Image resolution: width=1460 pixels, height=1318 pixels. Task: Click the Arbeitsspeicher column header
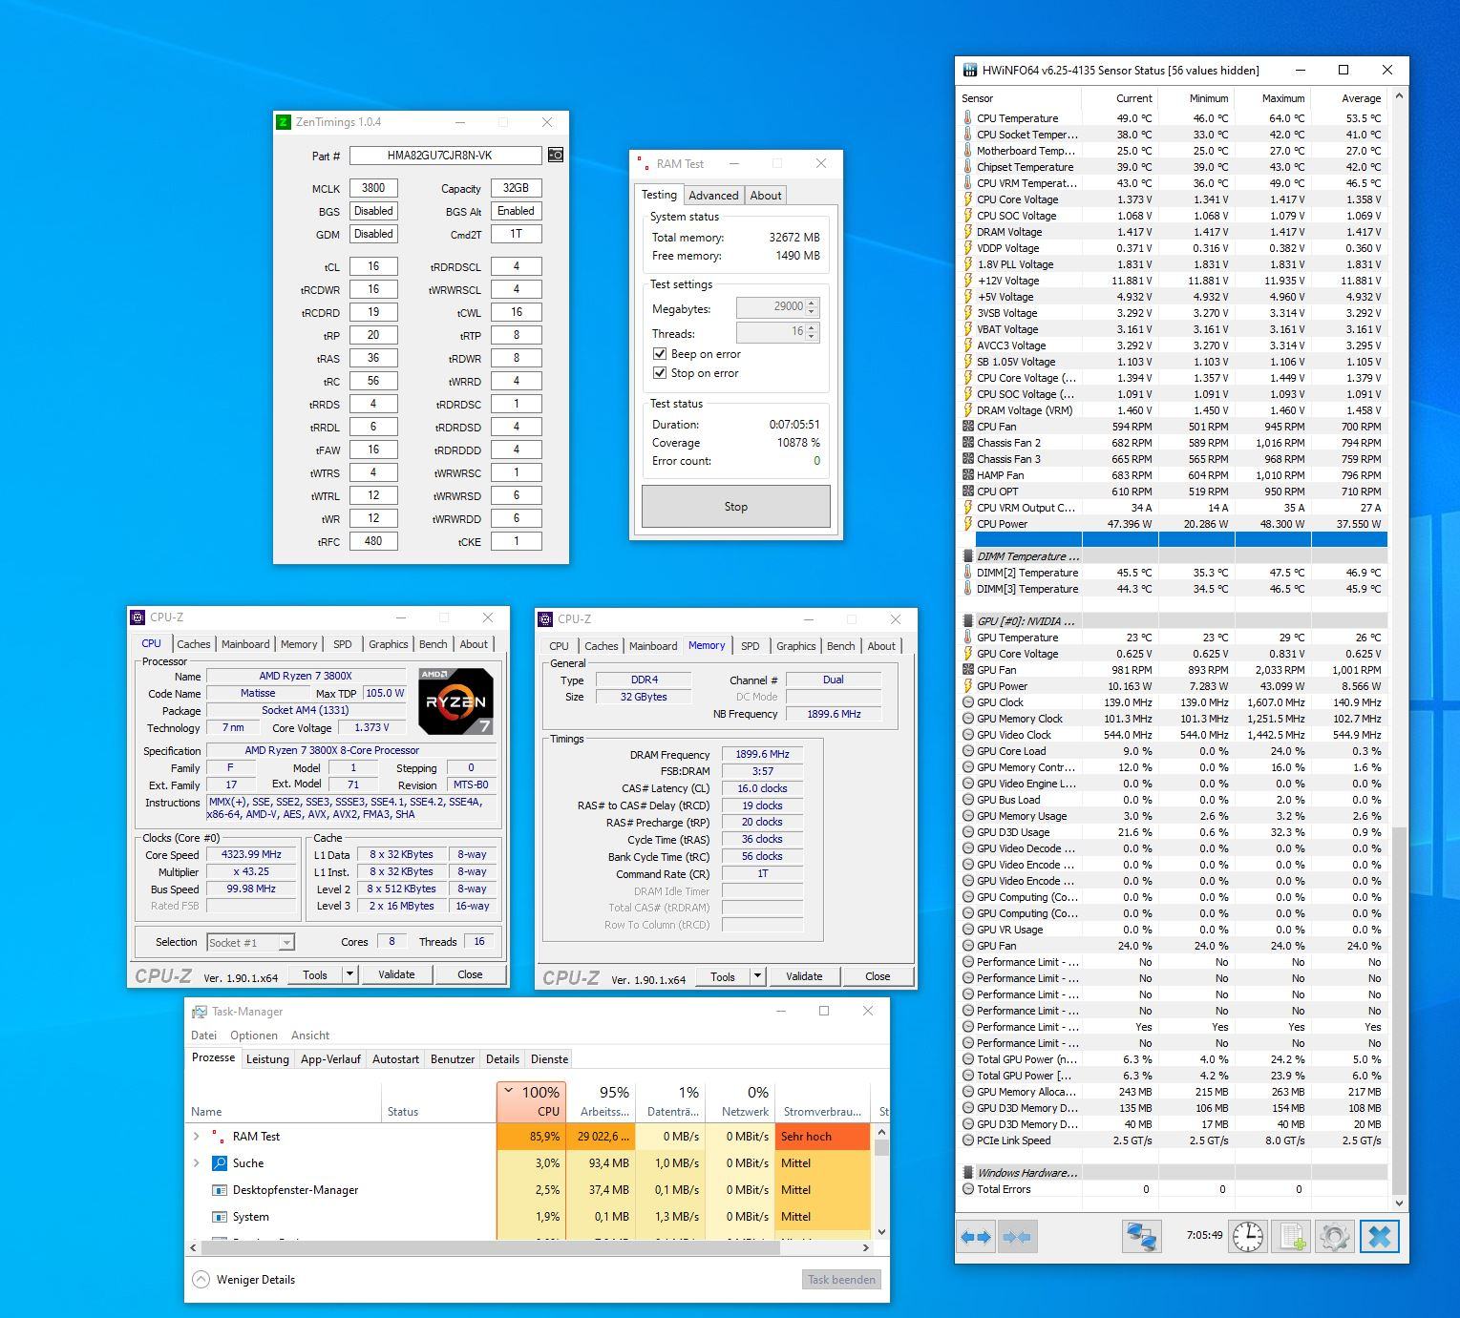pos(601,1101)
